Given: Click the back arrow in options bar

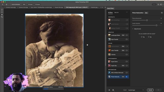Looking at the screenshot, I should click(3, 5).
